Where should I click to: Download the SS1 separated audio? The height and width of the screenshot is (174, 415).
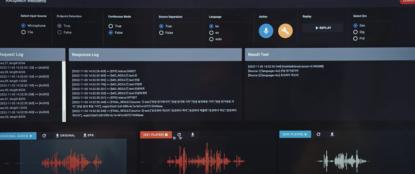click(192, 135)
